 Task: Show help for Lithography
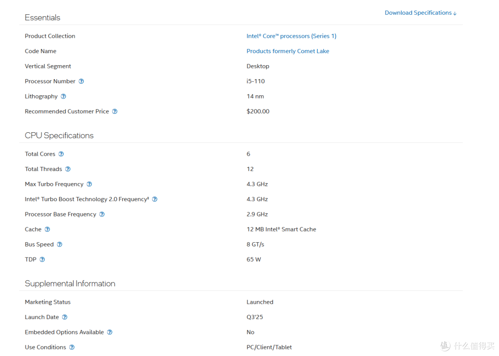tap(63, 96)
